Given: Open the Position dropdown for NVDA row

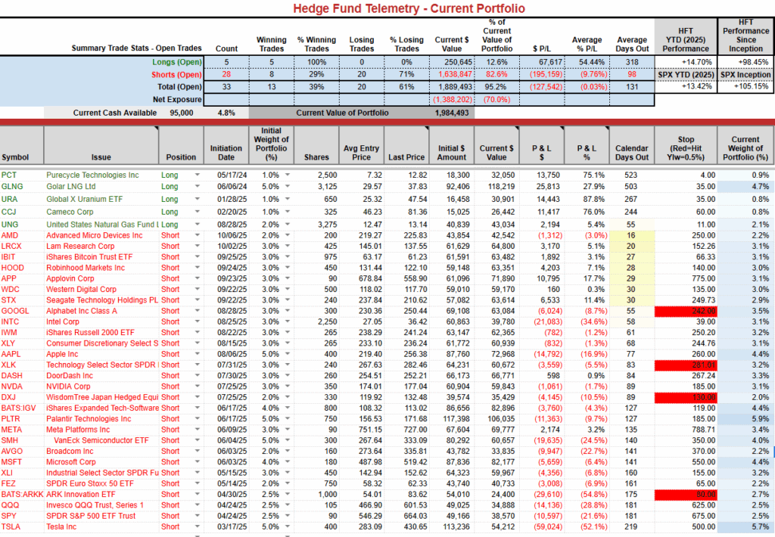Looking at the screenshot, I should click(x=197, y=386).
